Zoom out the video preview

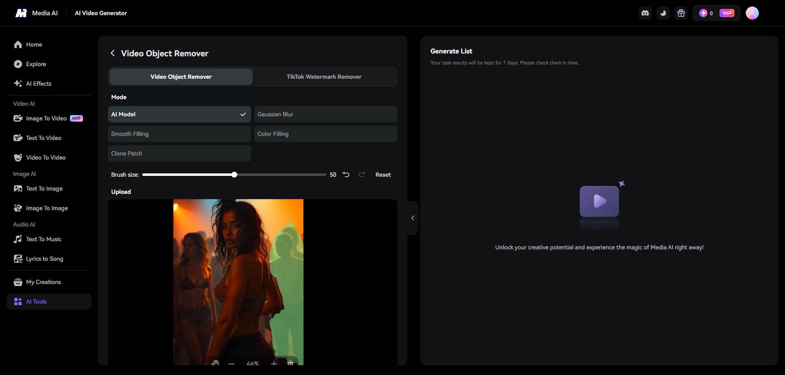coord(231,363)
